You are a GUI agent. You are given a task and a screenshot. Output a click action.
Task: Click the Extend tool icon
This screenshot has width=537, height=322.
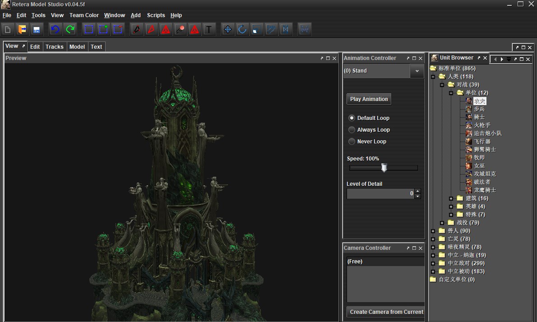(285, 29)
